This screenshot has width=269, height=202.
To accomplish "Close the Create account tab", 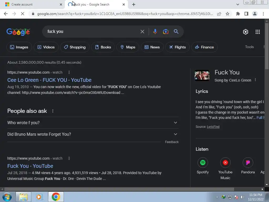I will 61,4.
